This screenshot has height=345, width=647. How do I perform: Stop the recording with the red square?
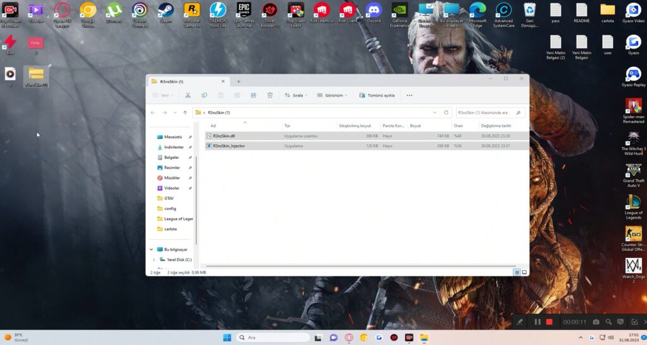(549, 322)
